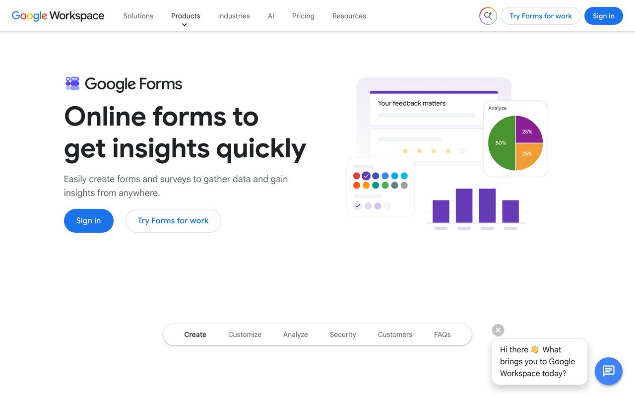635x397 pixels.
Task: Open the Solutions menu
Action: pos(138,16)
